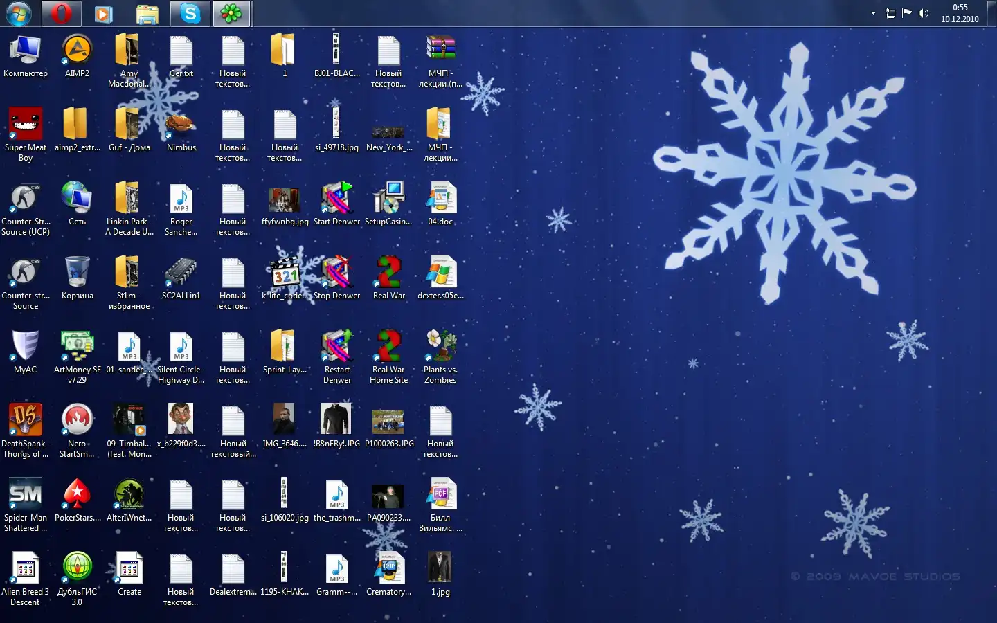The width and height of the screenshot is (997, 623).
Task: Open the AIMP2 desktop shortcut
Action: click(x=77, y=52)
